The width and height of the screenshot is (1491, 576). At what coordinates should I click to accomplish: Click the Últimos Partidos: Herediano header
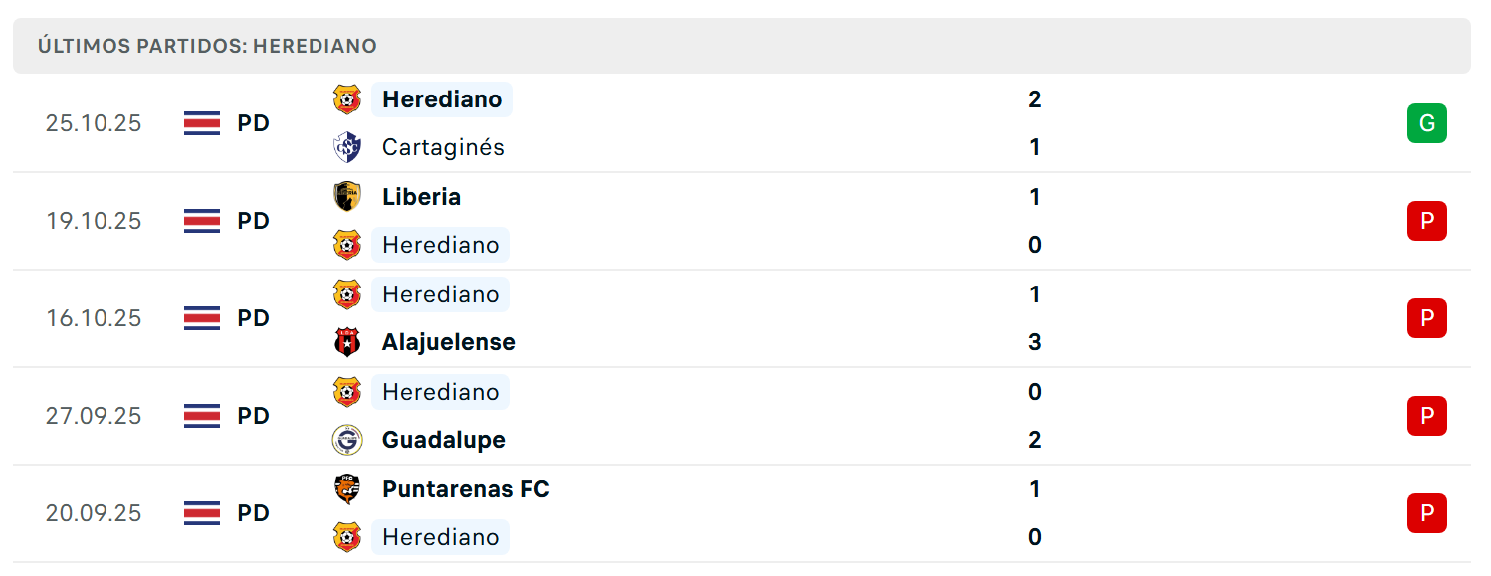[207, 46]
